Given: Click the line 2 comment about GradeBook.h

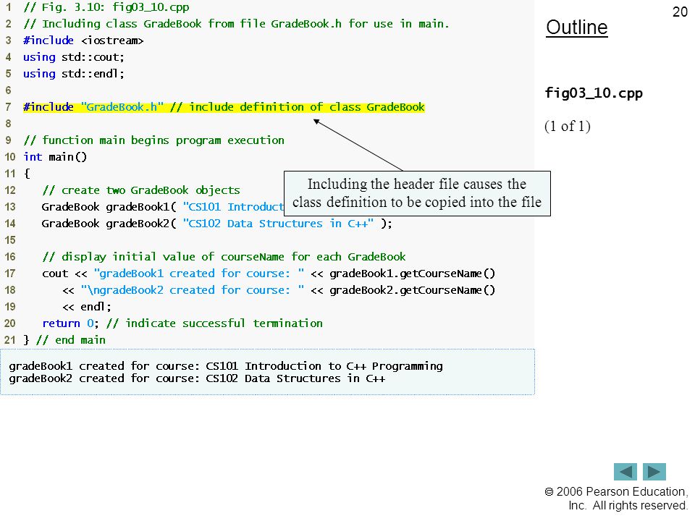Looking at the screenshot, I should (x=236, y=24).
